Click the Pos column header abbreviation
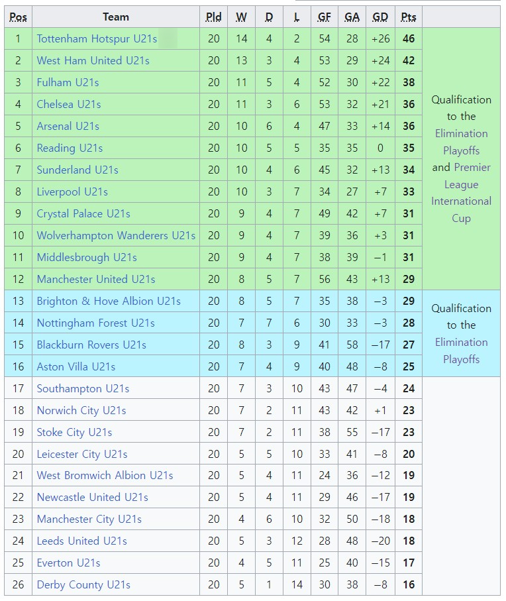The image size is (506, 601). 18,17
